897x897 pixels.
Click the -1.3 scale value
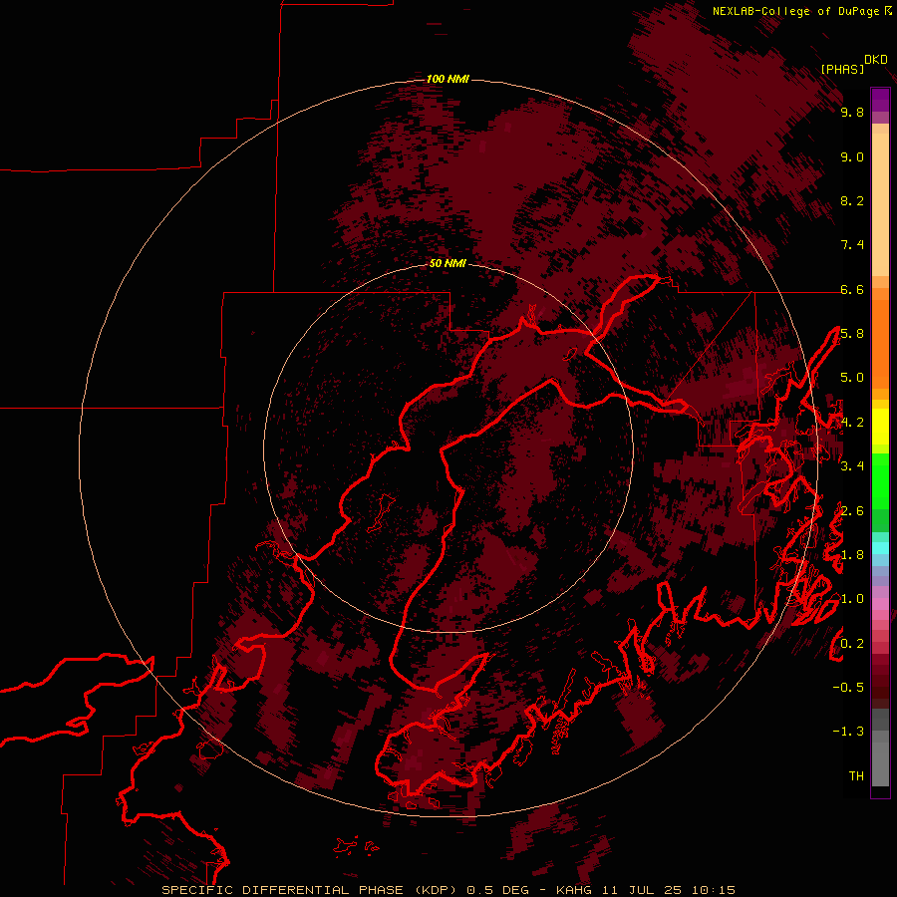point(848,732)
